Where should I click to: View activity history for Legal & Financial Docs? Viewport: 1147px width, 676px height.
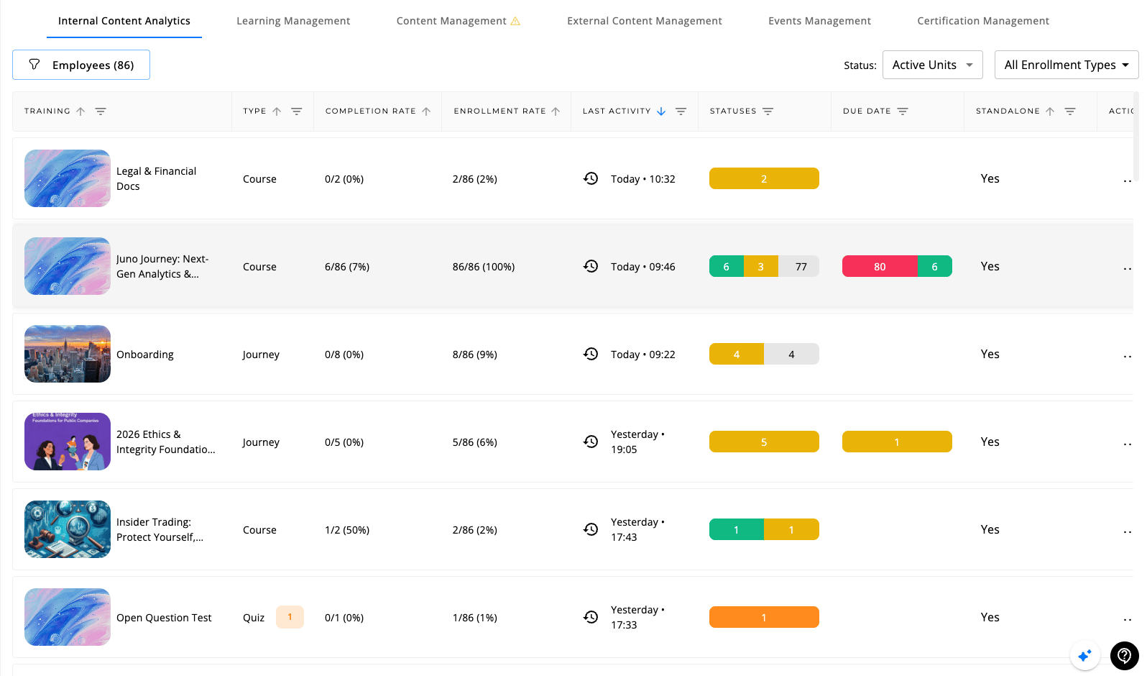(591, 178)
